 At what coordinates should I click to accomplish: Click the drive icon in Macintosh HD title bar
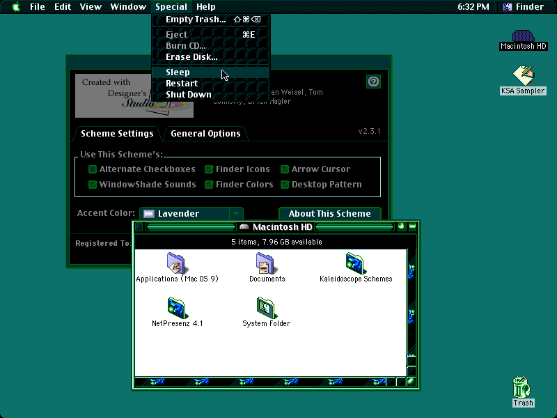(244, 227)
